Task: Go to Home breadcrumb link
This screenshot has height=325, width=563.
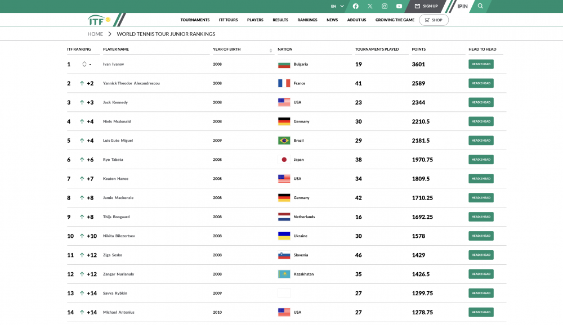Action: coord(95,34)
